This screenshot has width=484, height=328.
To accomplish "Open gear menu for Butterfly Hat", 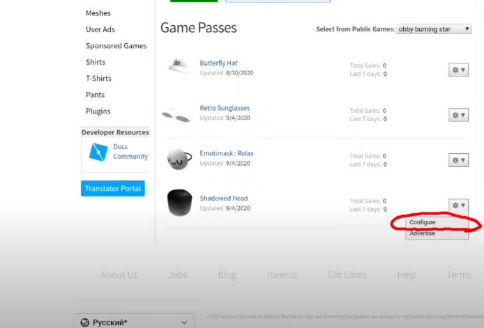I will point(458,70).
